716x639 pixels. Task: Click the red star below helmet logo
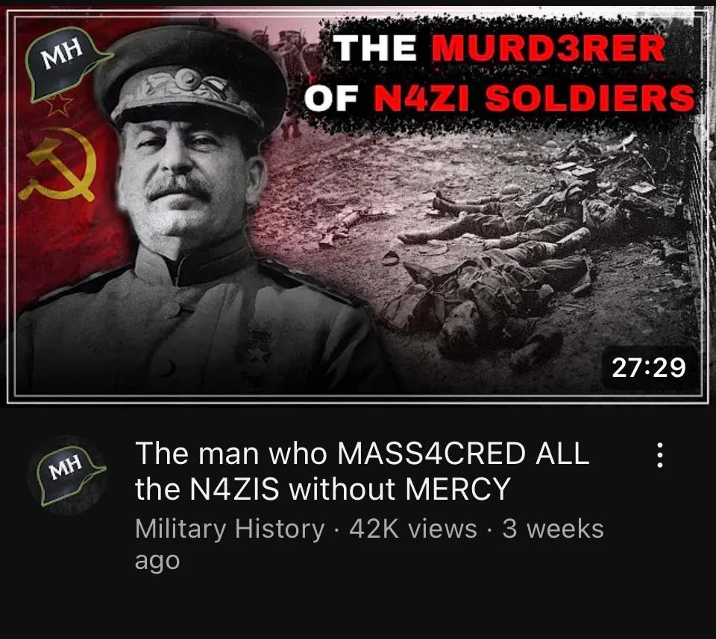(x=58, y=105)
